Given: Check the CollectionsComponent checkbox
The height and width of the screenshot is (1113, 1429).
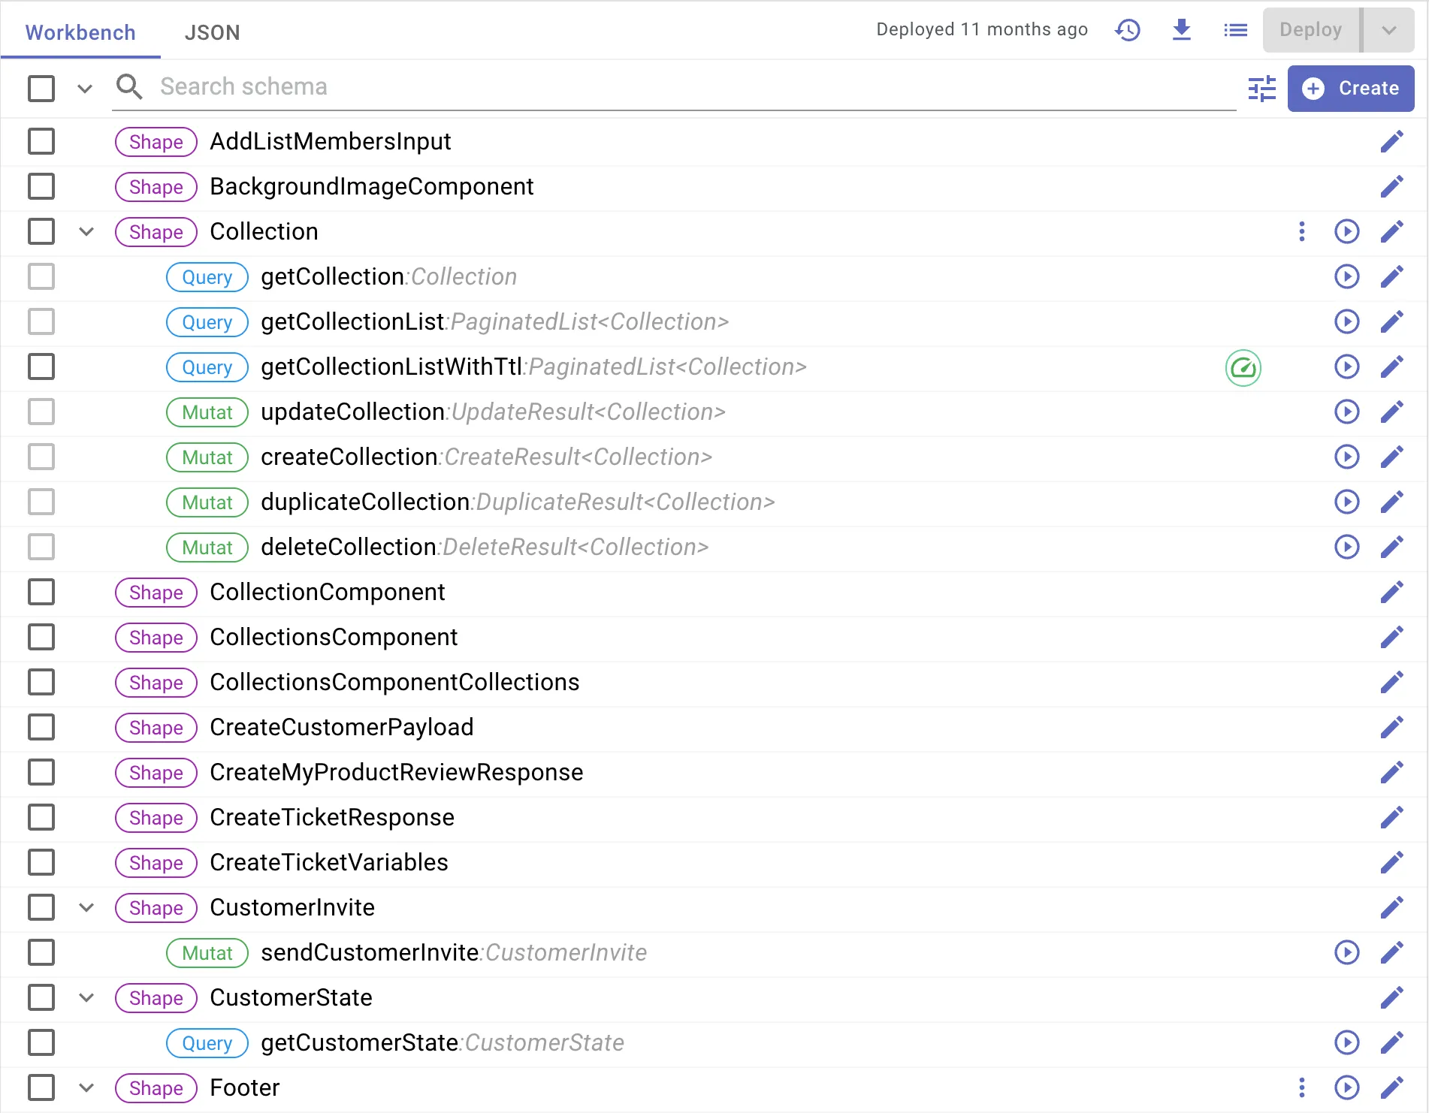Looking at the screenshot, I should coord(41,637).
